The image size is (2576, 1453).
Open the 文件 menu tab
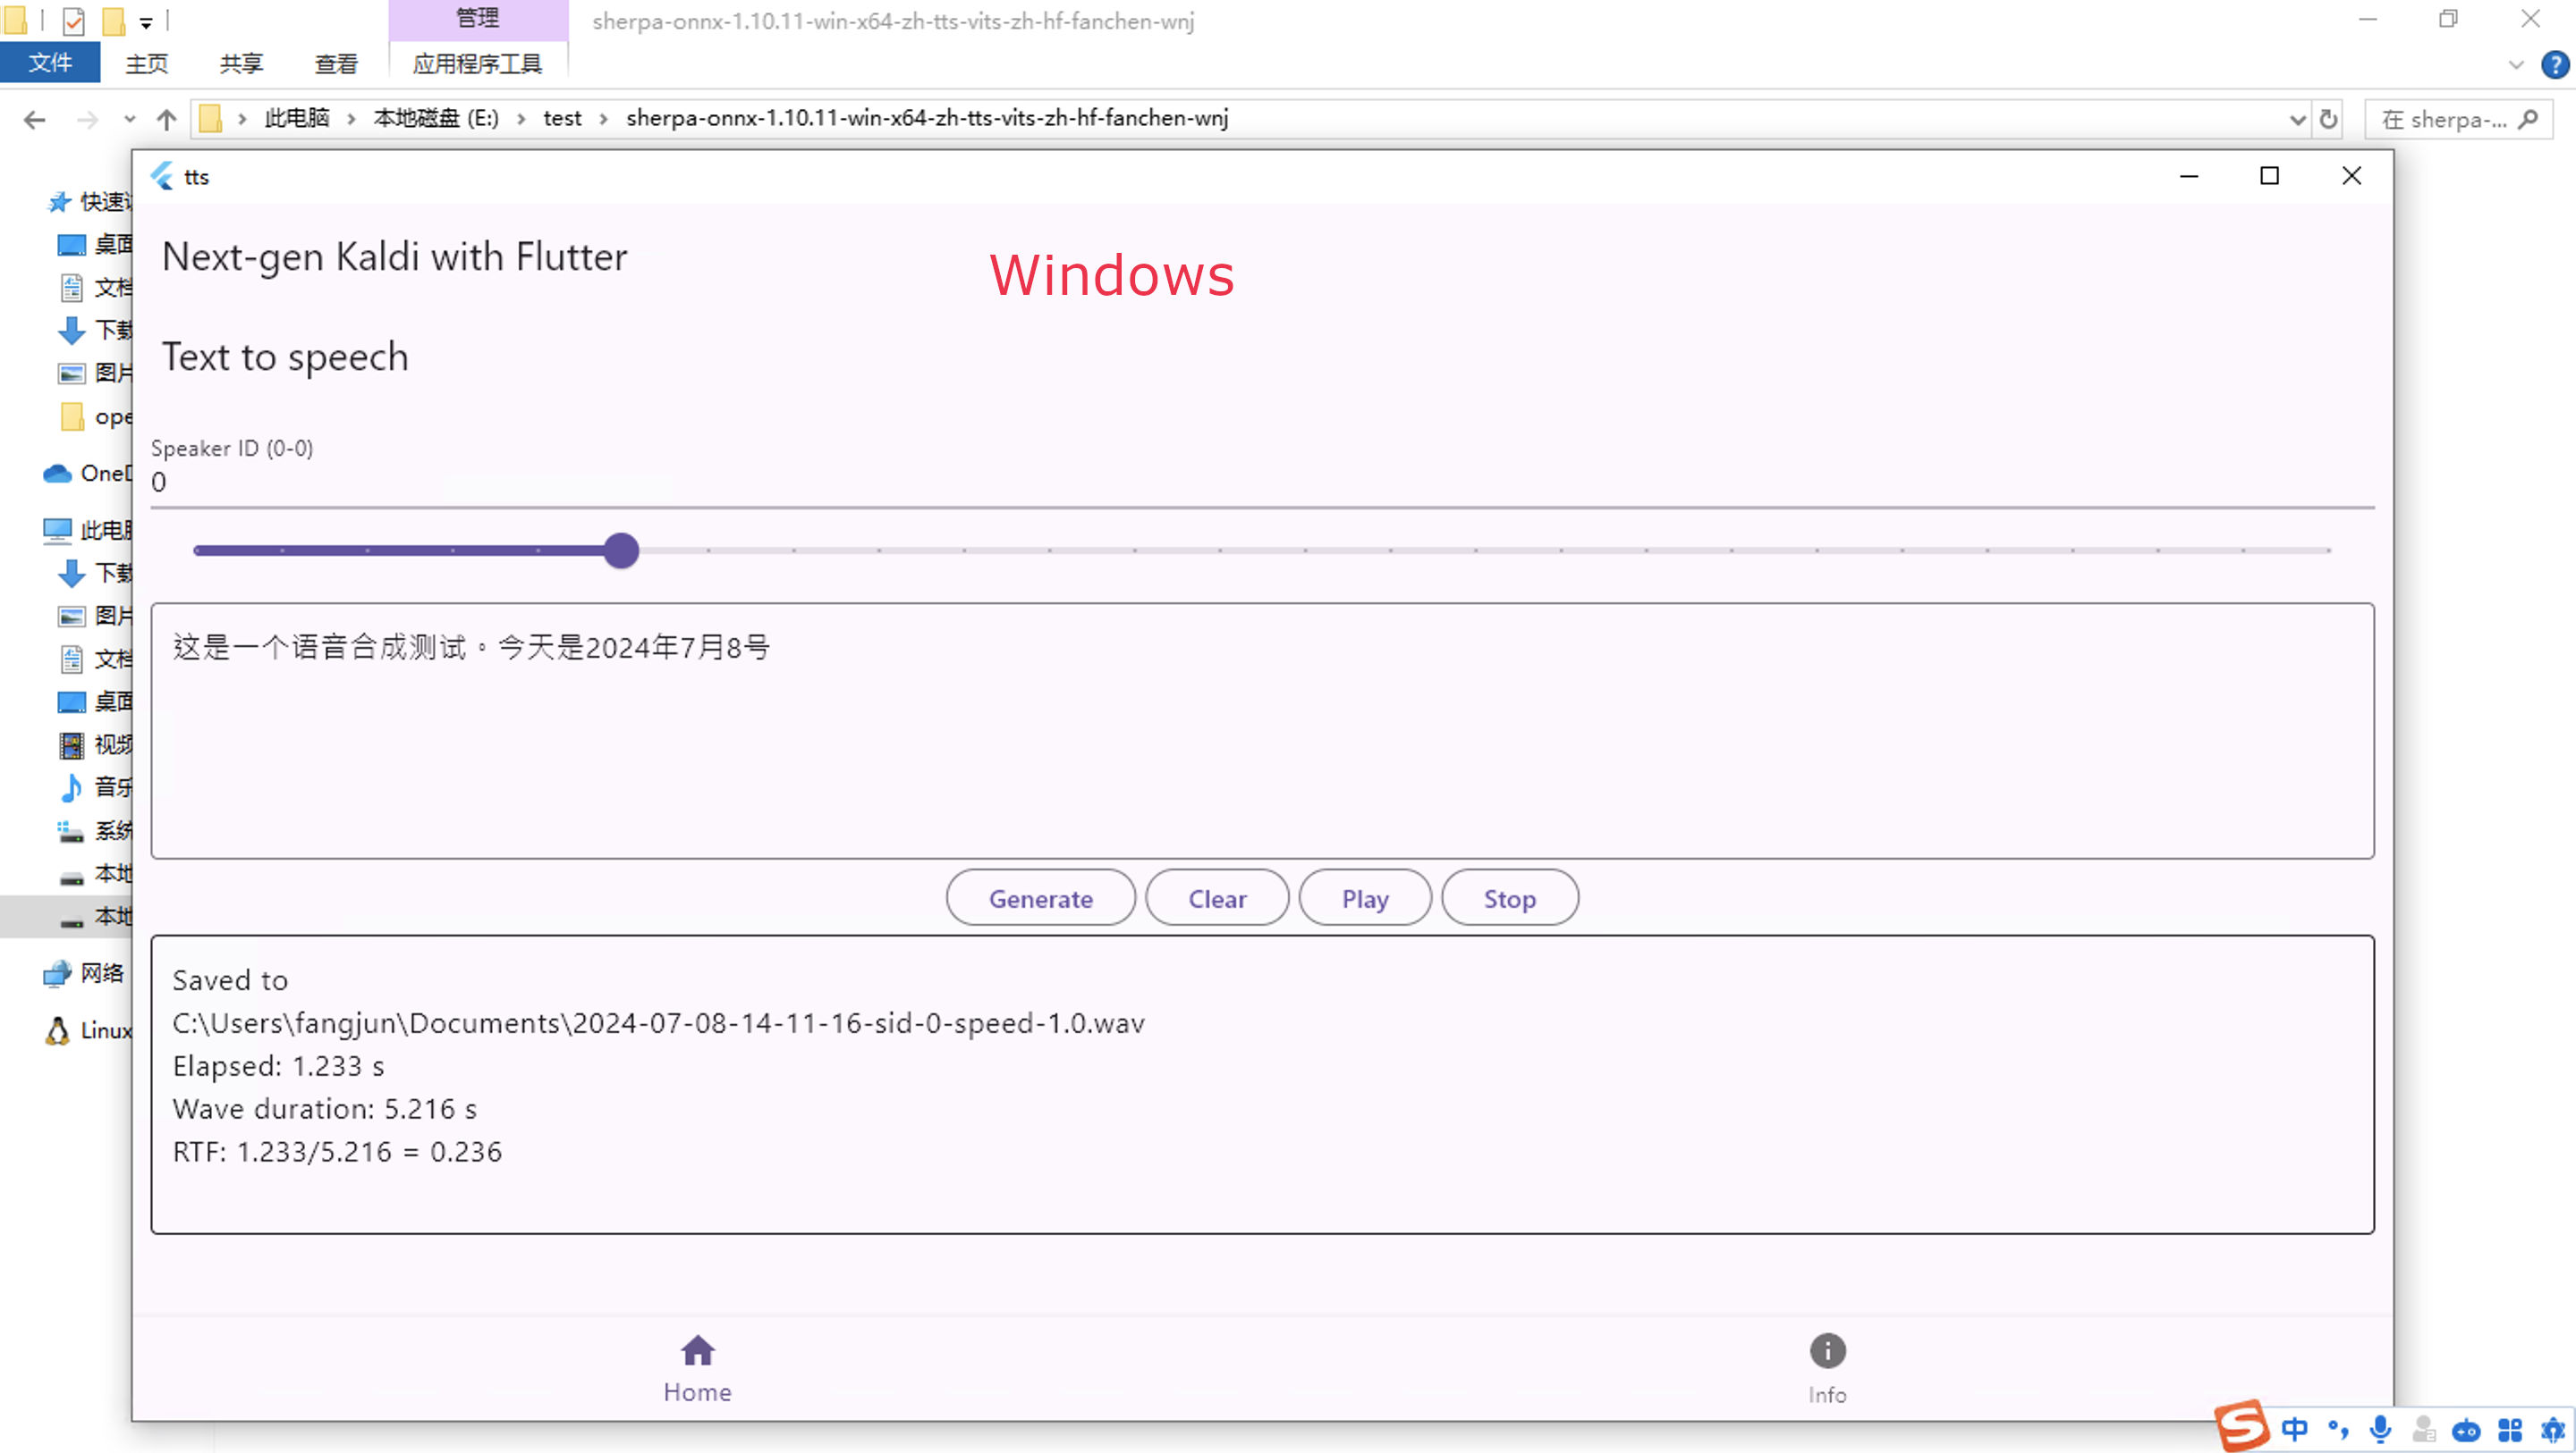(50, 63)
